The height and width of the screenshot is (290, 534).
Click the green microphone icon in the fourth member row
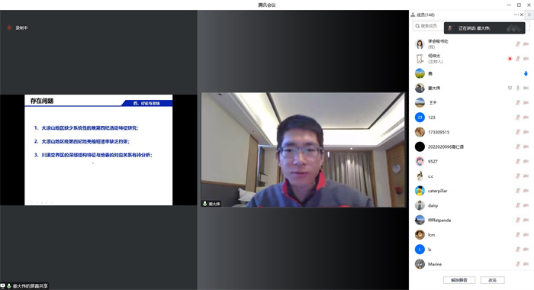pos(518,88)
